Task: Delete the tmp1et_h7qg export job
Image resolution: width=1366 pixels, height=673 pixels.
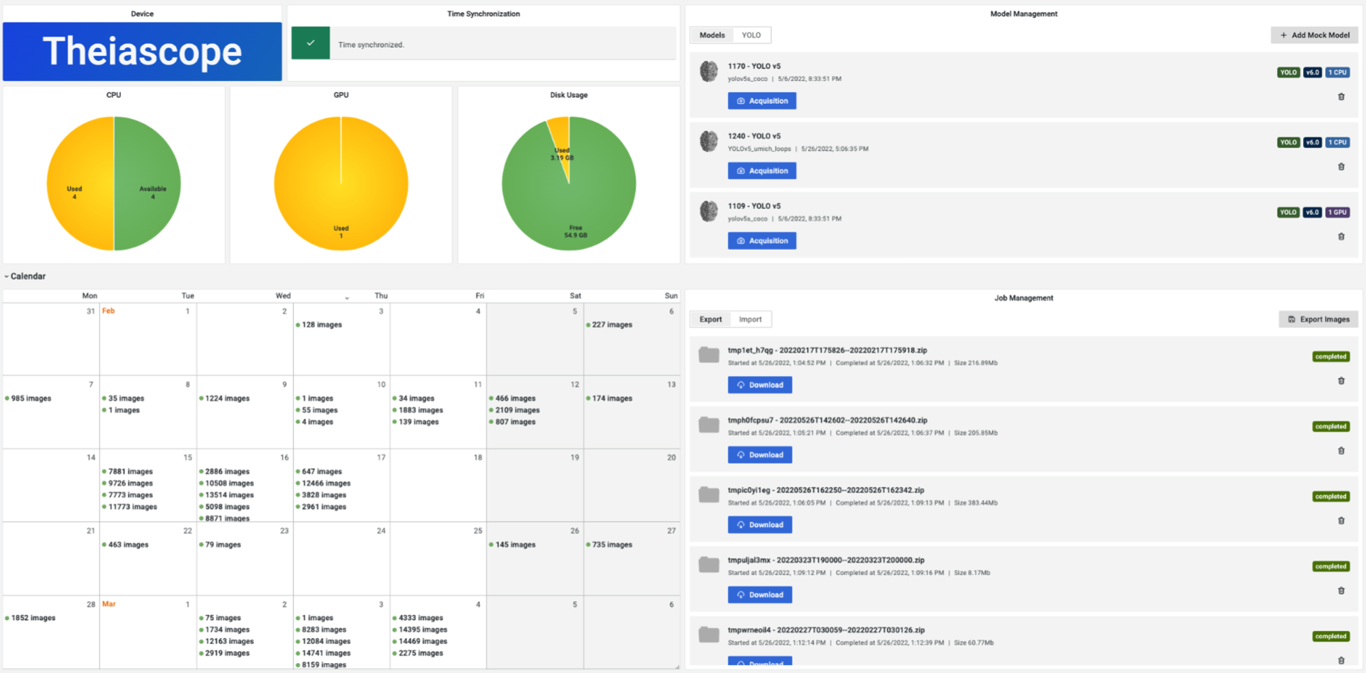Action: (1341, 381)
